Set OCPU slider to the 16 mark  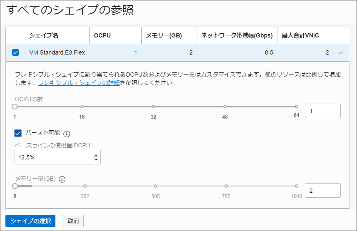[82, 107]
